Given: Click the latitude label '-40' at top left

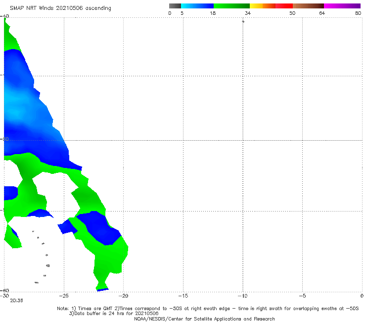Looking at the screenshot, I should (4, 16).
